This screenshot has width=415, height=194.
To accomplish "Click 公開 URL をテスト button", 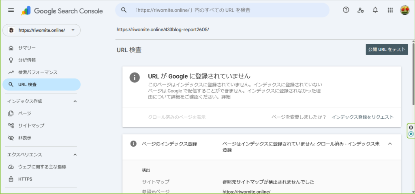I will coord(387,49).
